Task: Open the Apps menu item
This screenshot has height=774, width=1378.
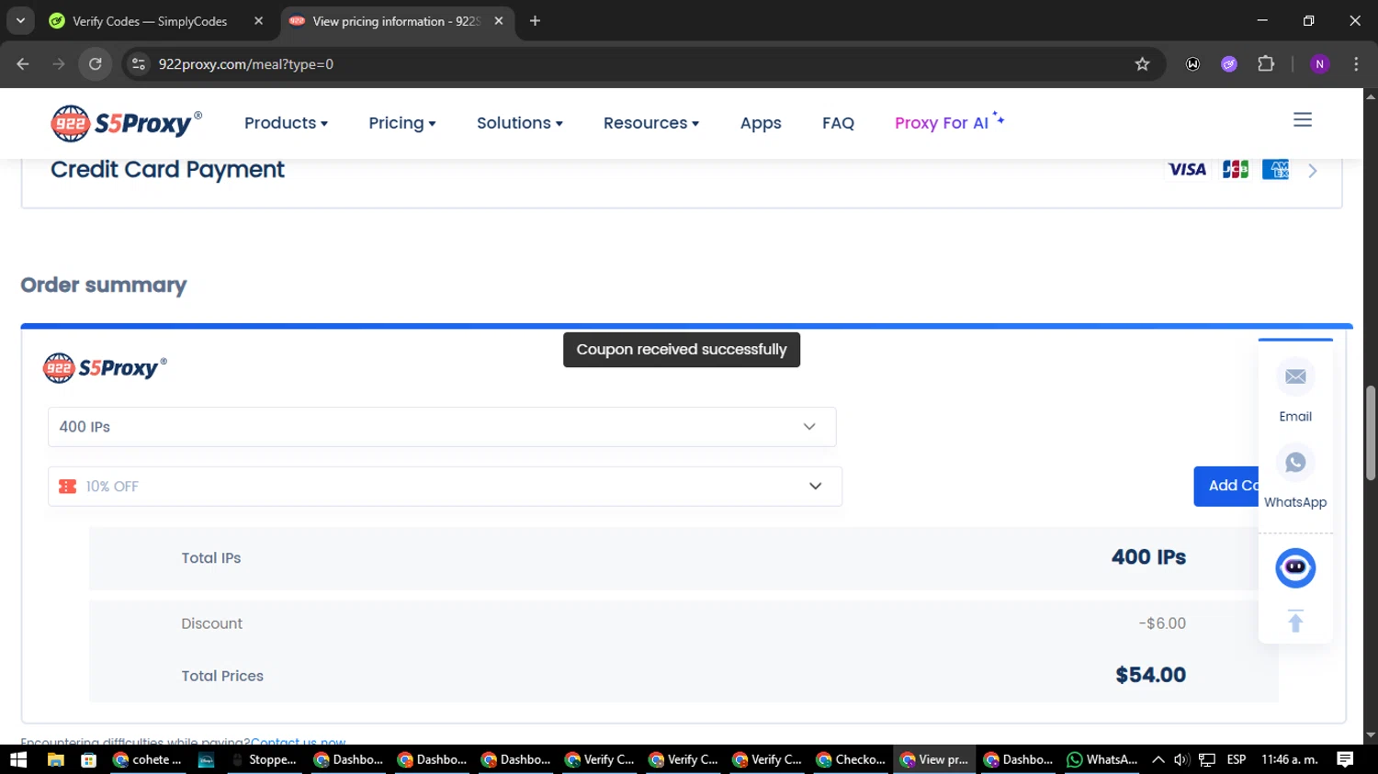Action: 761,123
